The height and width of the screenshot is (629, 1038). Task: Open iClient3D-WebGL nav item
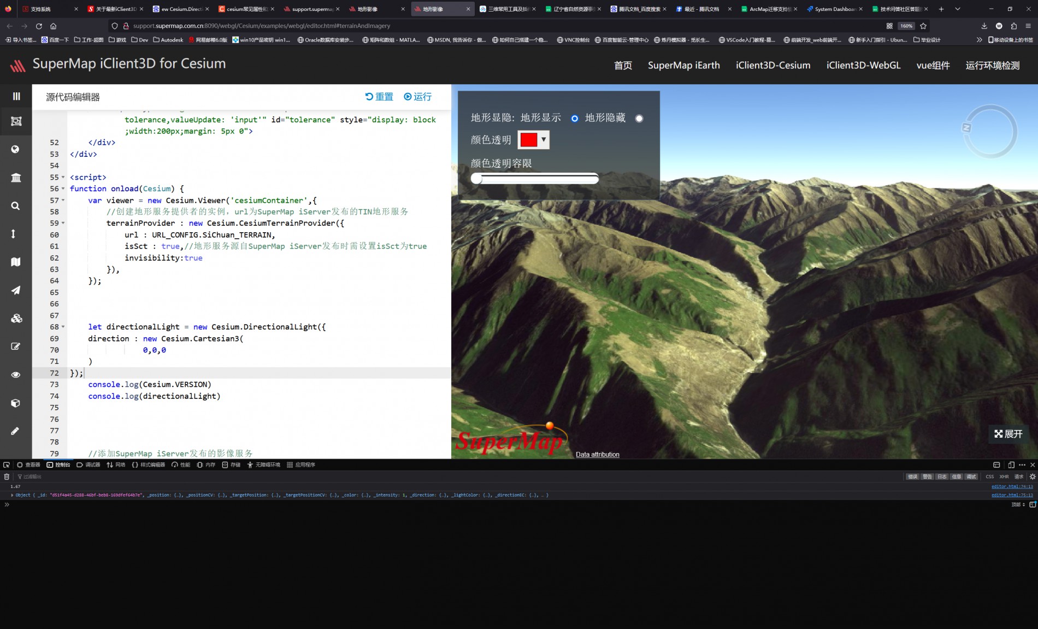863,66
